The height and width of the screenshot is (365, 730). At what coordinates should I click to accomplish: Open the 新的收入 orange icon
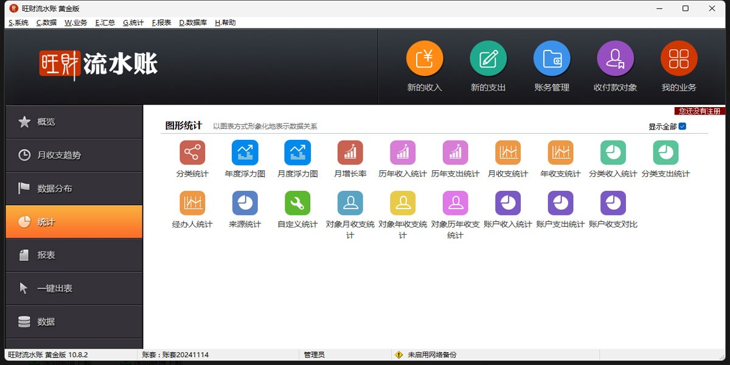tap(425, 59)
